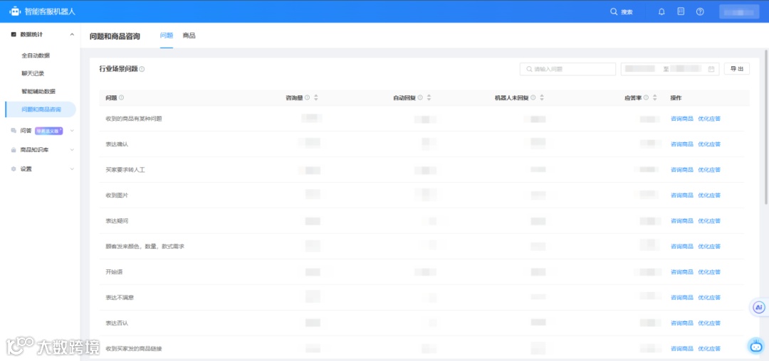Open 全自动数据 in sidebar
Viewport: 769px width, 361px height.
tap(36, 55)
